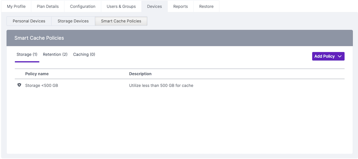Show the Storage Devices section
The width and height of the screenshot is (358, 159).
(73, 21)
